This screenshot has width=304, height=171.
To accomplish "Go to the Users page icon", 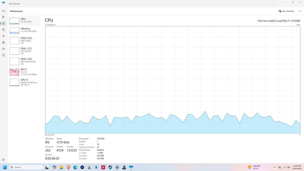I will pos(3,43).
